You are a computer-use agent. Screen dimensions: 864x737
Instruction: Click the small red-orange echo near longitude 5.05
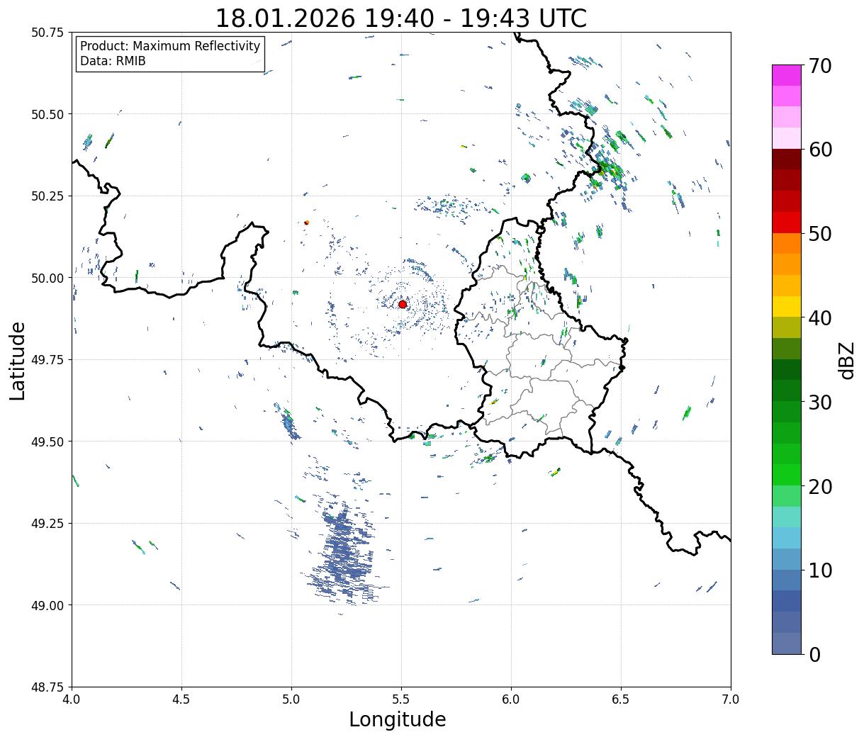(x=306, y=223)
